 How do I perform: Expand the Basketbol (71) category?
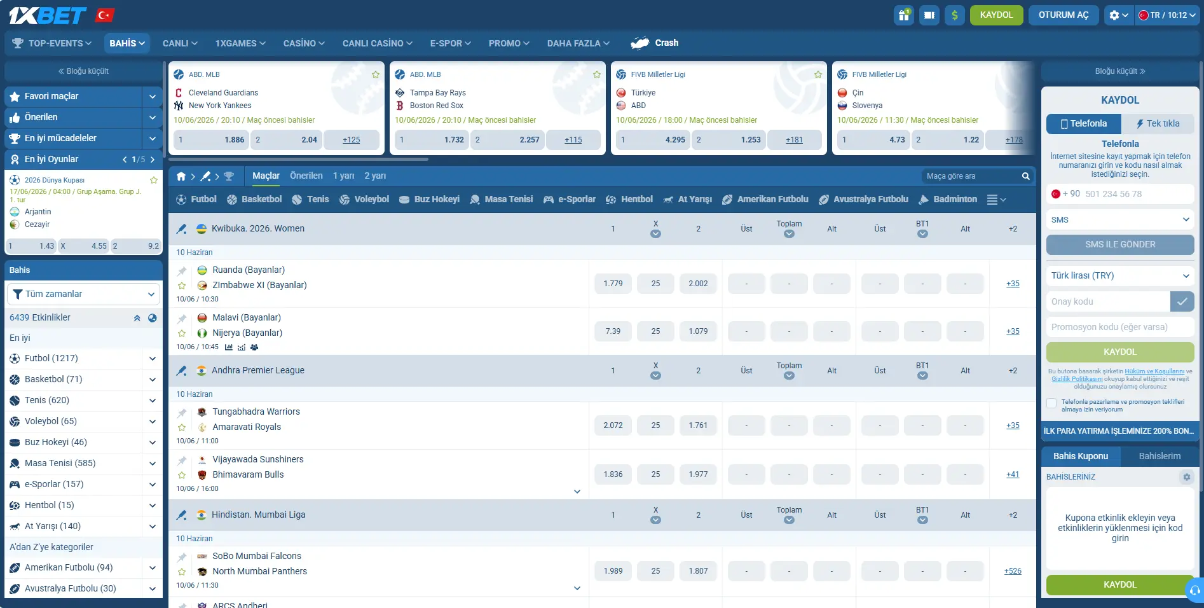pyautogui.click(x=153, y=380)
